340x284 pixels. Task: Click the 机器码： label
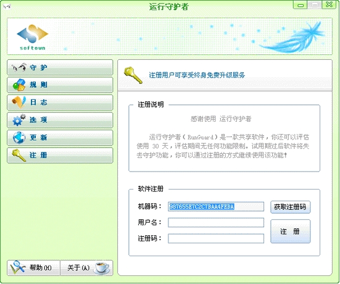click(150, 206)
